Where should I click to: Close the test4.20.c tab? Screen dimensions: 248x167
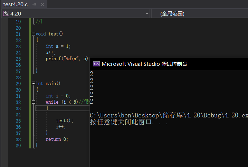pos(42,4)
